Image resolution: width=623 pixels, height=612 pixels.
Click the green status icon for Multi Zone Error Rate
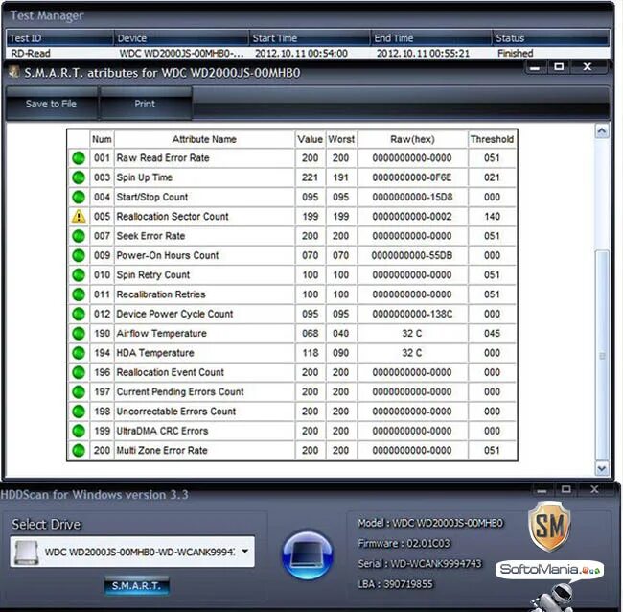click(79, 450)
